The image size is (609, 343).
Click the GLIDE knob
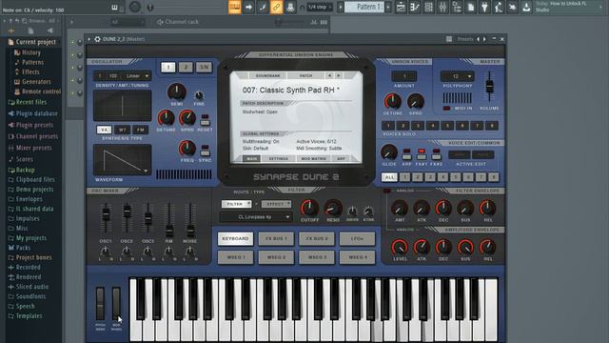tap(389, 152)
